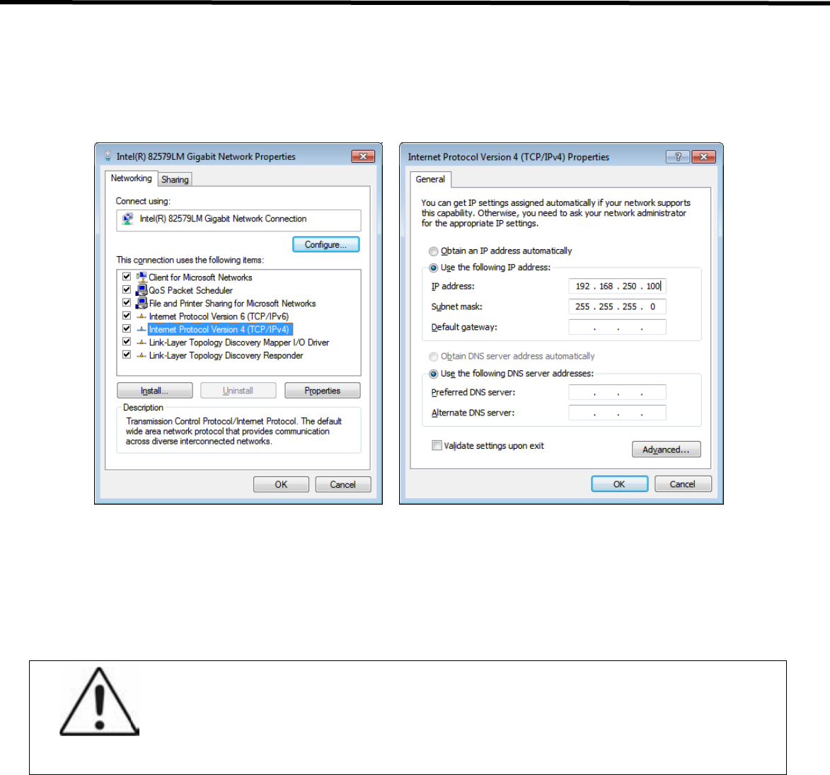The image size is (830, 775).
Task: Uncheck the QoS Packet Scheduler checkbox
Action: (x=127, y=289)
